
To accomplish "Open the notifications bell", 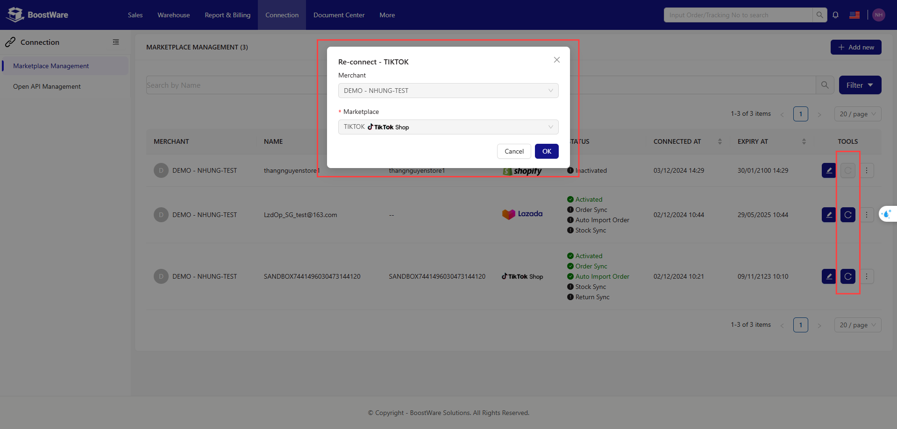I will 835,15.
